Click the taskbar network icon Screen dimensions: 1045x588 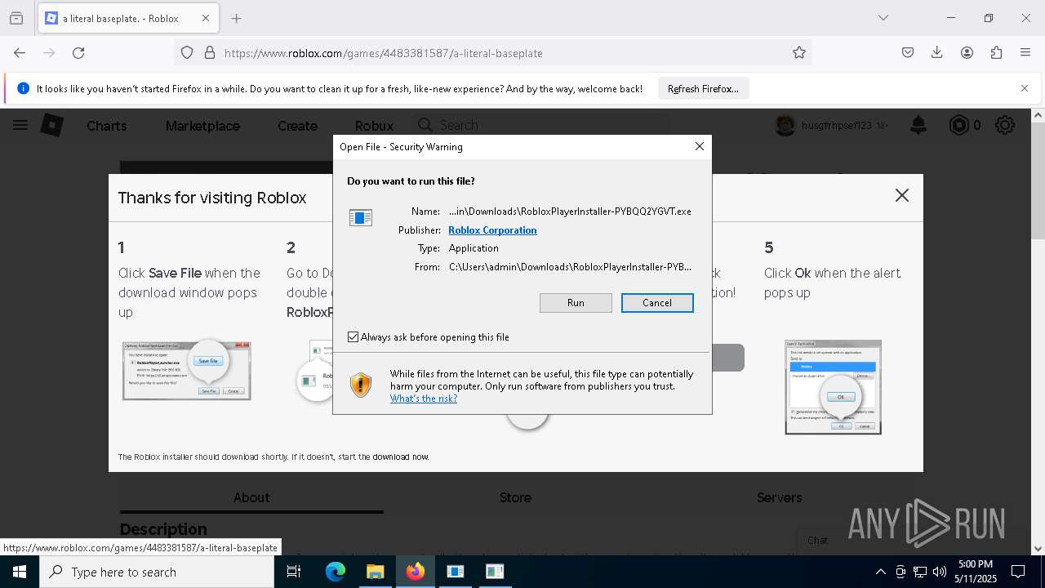click(x=920, y=572)
